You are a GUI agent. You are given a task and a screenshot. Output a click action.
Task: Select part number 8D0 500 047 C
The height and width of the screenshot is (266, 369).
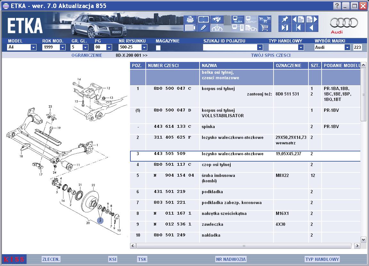click(173, 88)
